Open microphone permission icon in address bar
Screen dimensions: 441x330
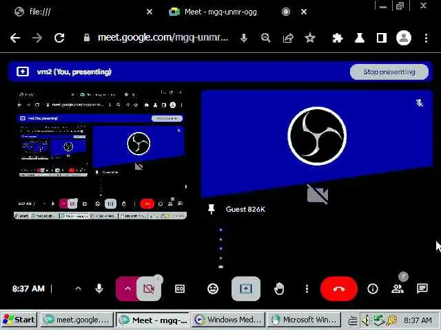(x=244, y=38)
